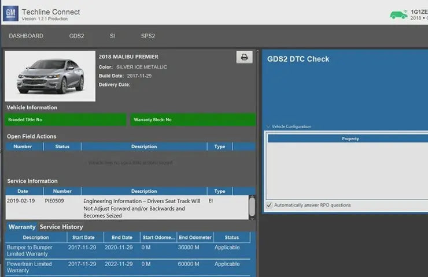The image size is (428, 277).
Task: Select the PIE0509 service information row
Action: (127, 208)
